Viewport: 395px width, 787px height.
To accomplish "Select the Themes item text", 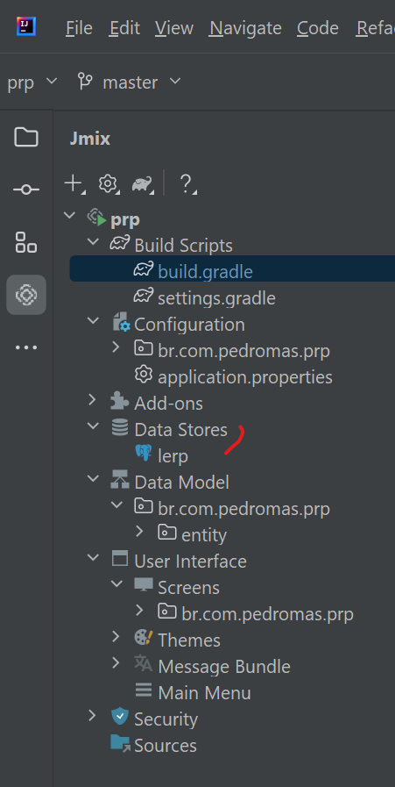I will pyautogui.click(x=189, y=640).
